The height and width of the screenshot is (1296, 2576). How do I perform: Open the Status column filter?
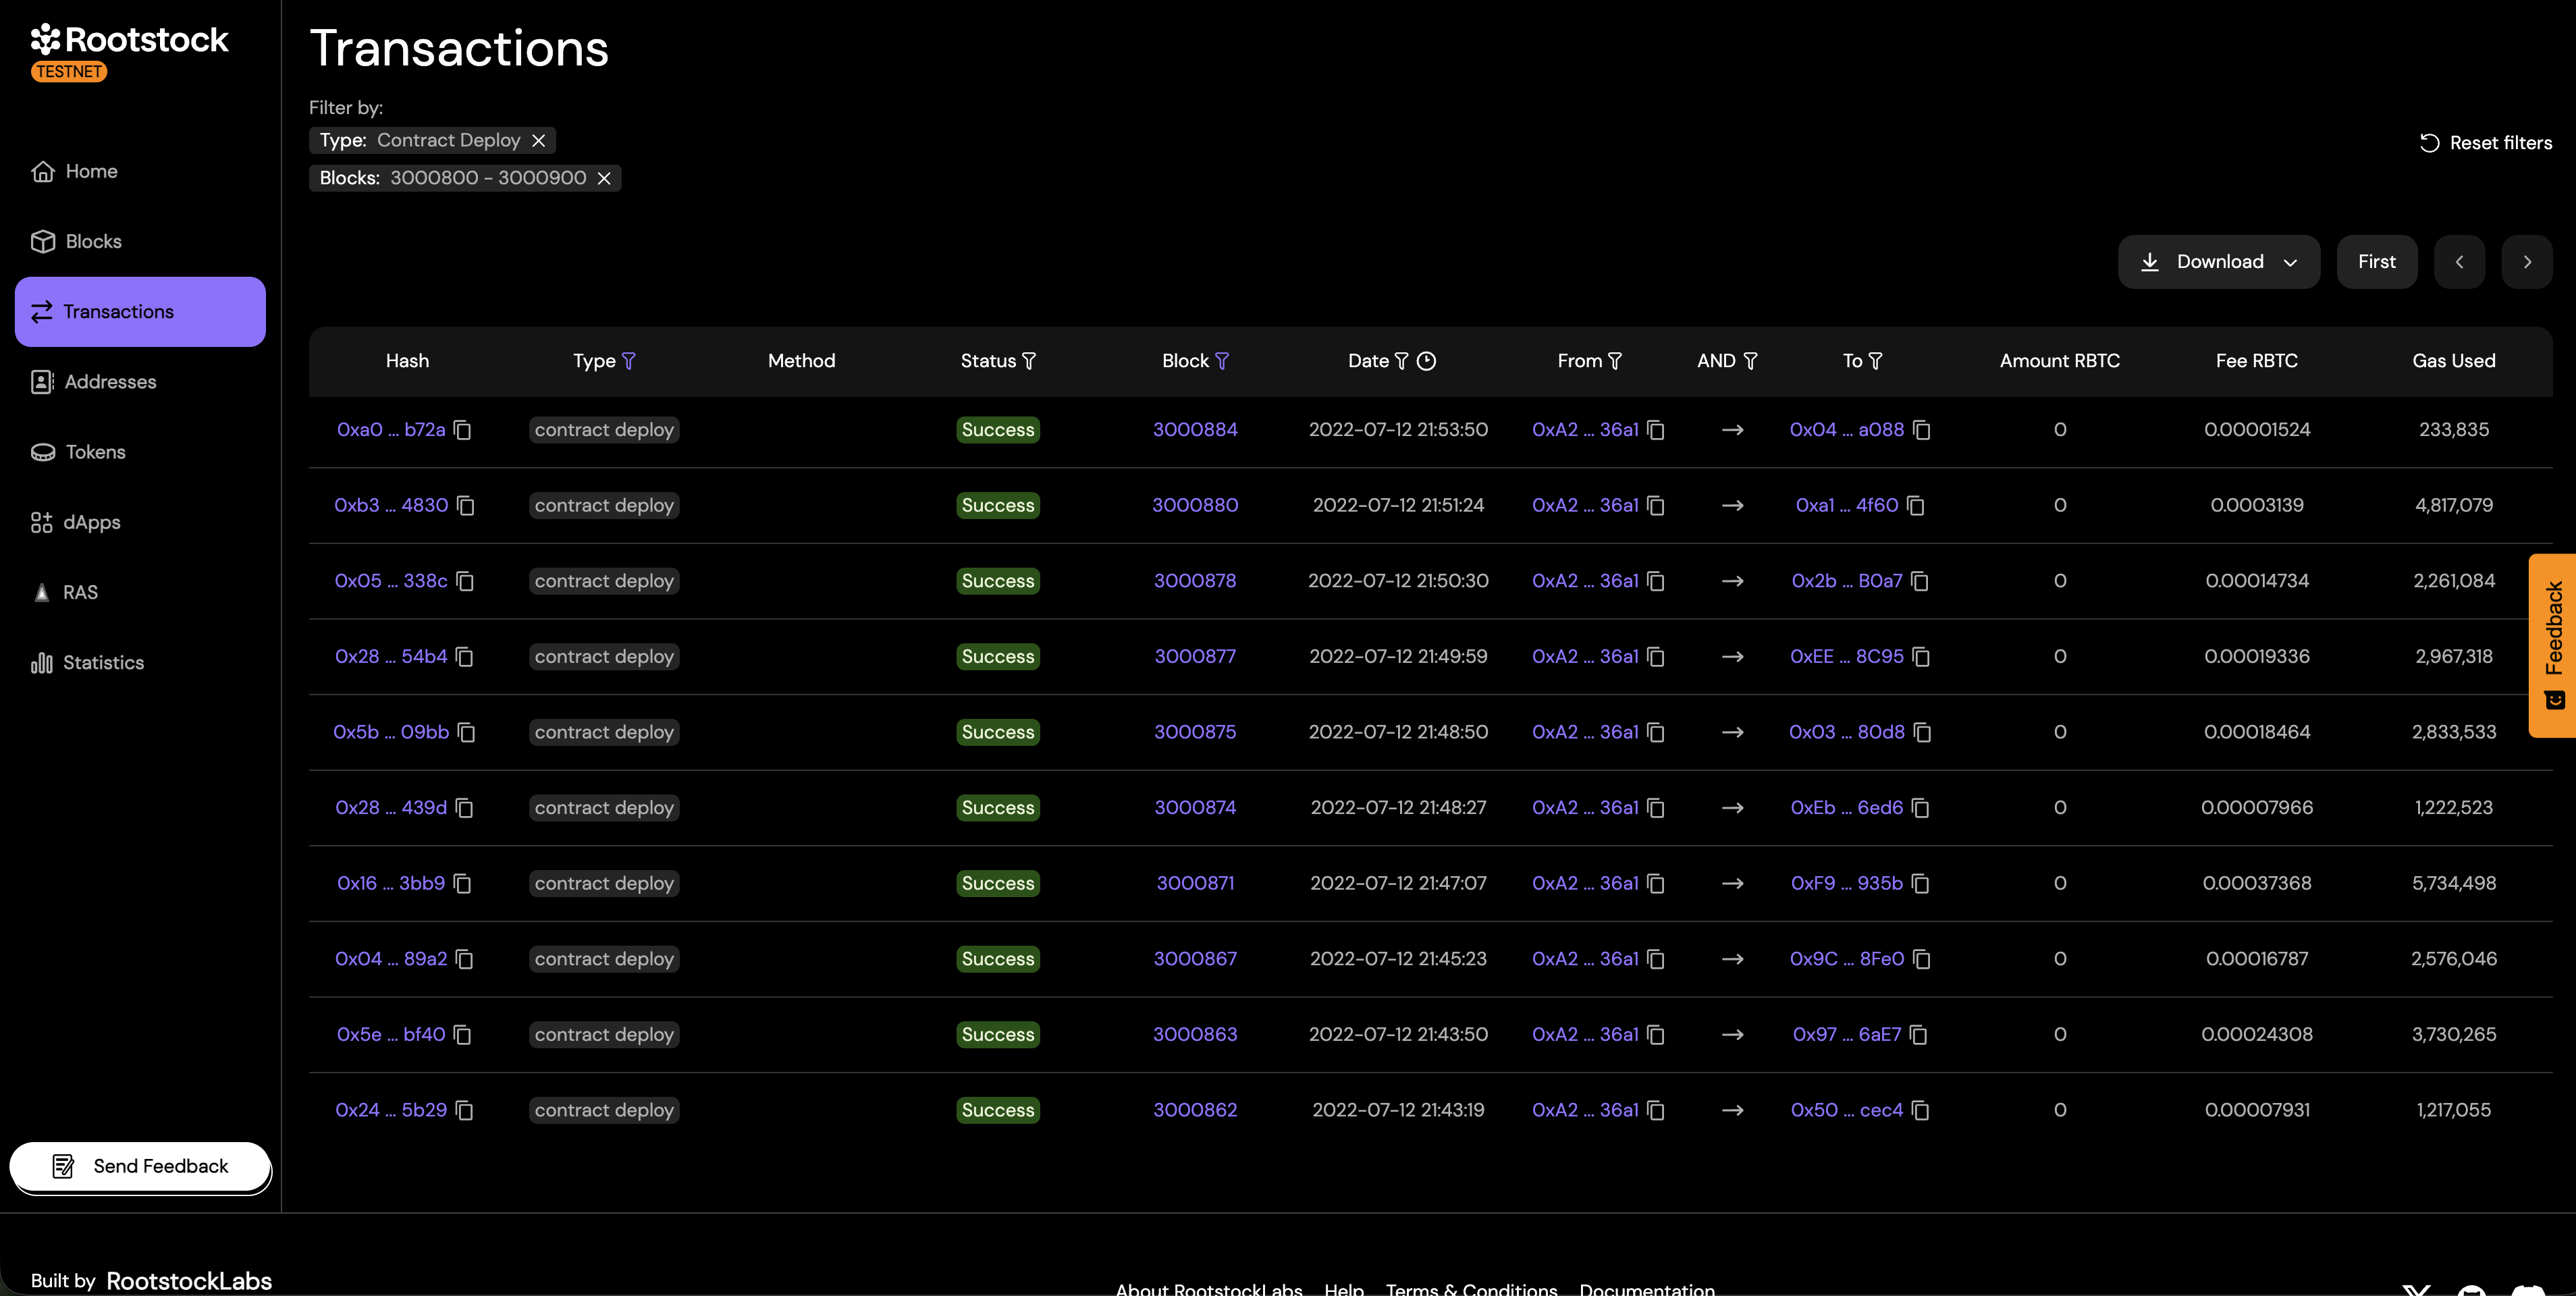coord(1030,361)
